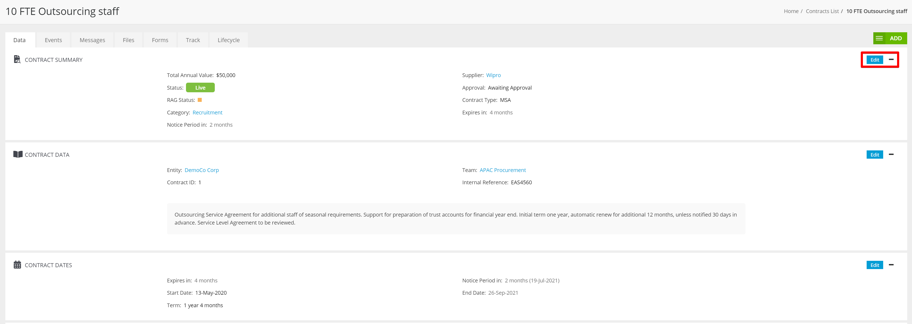Click the Contract Type MSA value

click(x=506, y=100)
